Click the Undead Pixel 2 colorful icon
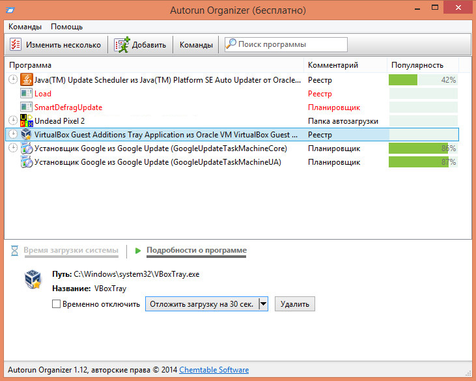Viewport: 476px width, 381px height. point(27,120)
